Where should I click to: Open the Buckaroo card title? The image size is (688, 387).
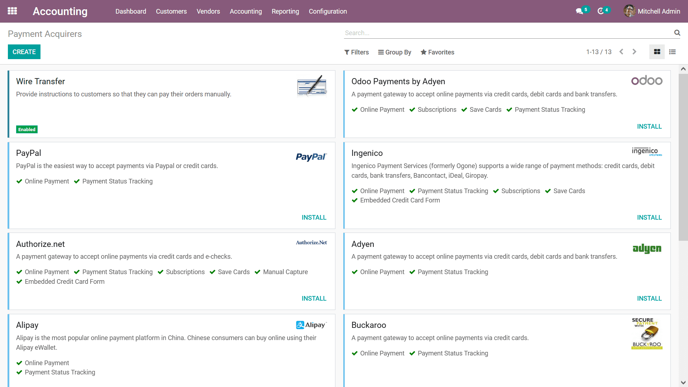(369, 325)
